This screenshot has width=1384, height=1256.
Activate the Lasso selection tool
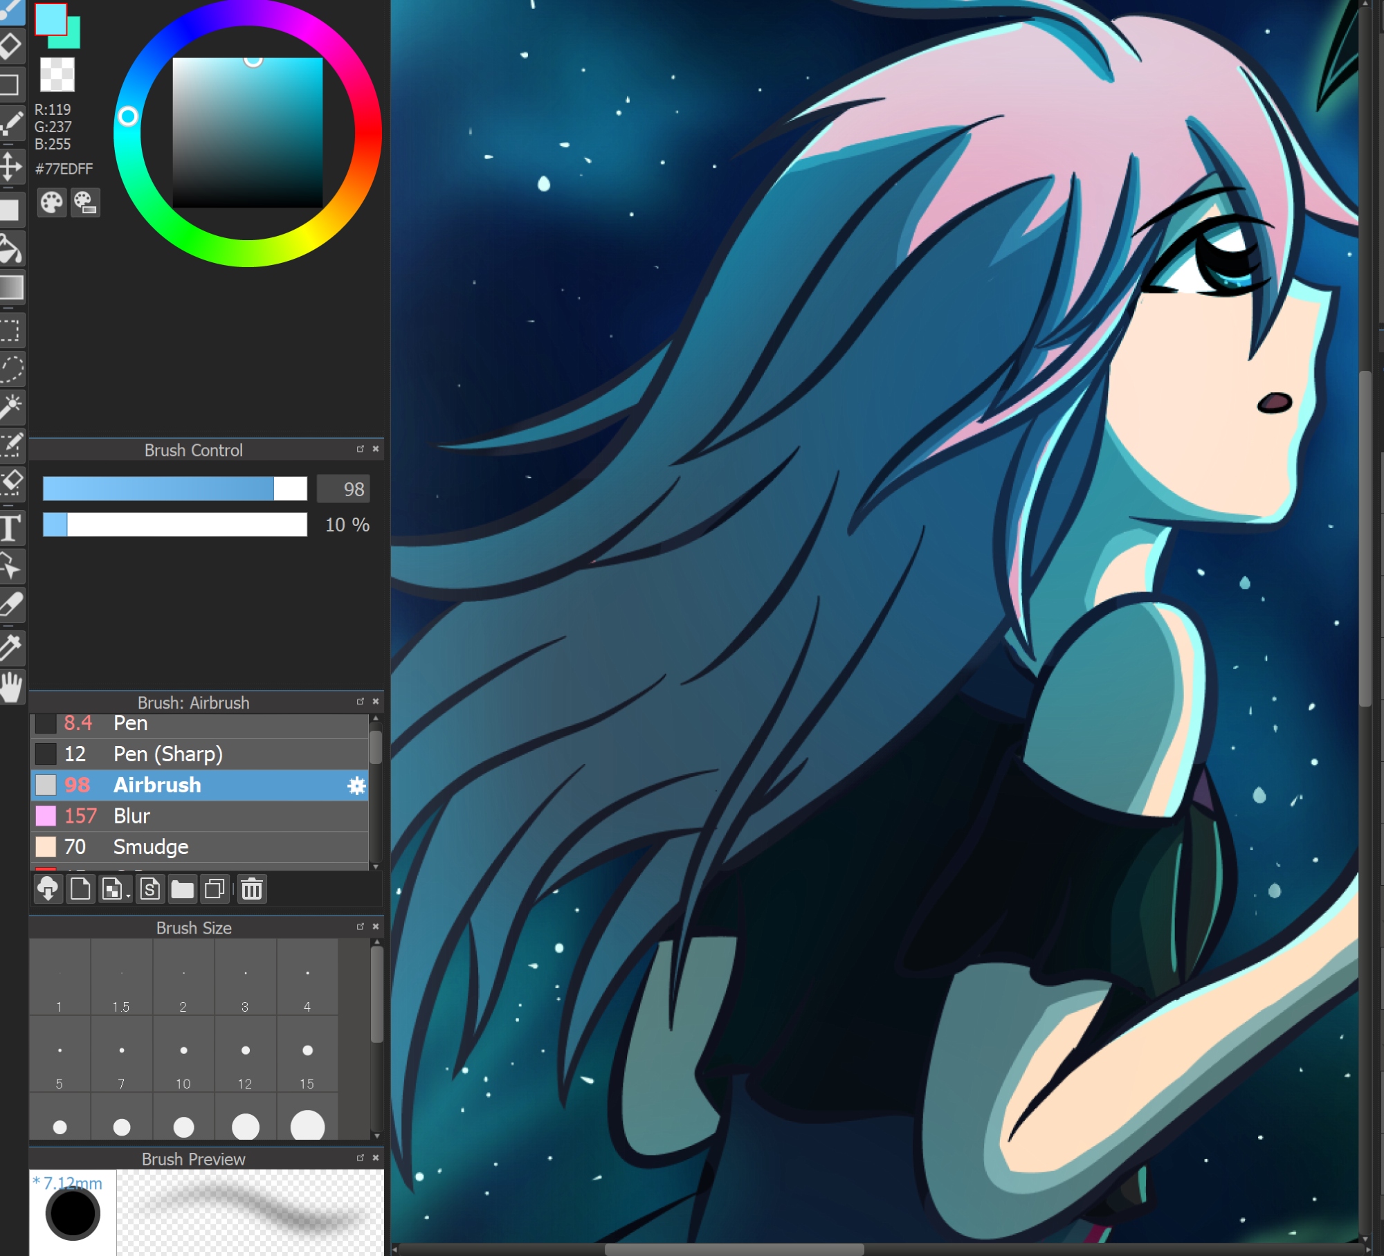coord(10,368)
